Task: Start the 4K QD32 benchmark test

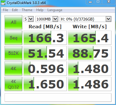Action: [x=13, y=84]
